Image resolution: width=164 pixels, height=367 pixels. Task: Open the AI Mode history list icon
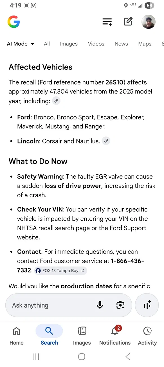click(x=107, y=22)
